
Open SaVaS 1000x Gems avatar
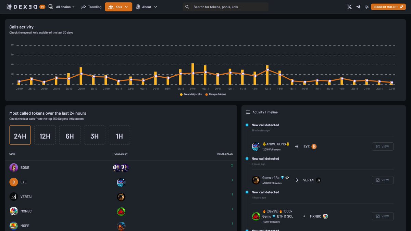tap(256, 216)
